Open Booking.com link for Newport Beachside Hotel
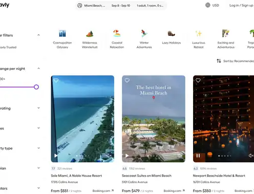 point(244,191)
